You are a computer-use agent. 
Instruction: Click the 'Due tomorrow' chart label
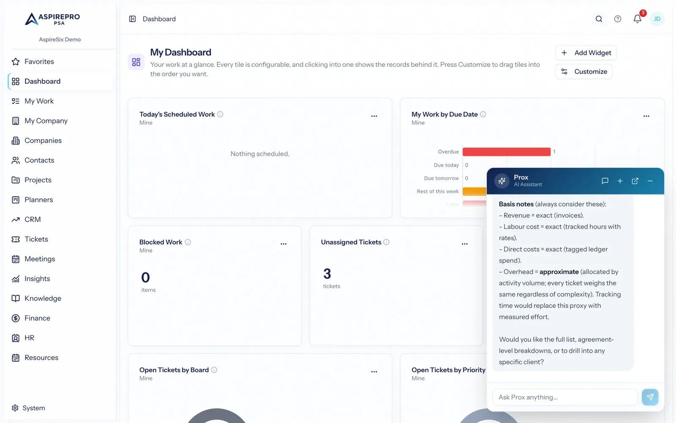point(442,178)
